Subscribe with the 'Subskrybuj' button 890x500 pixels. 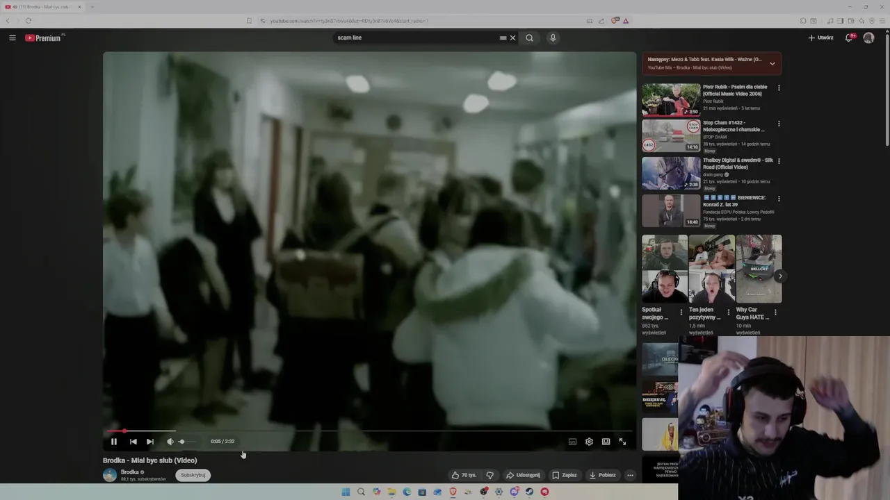[193, 475]
